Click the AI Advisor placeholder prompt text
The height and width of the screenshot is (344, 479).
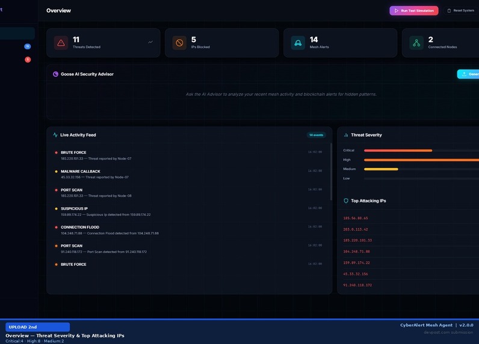point(281,94)
